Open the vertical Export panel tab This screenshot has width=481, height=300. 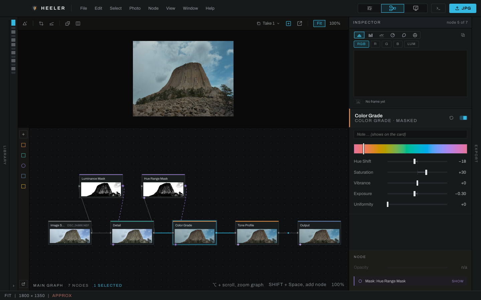click(x=476, y=154)
